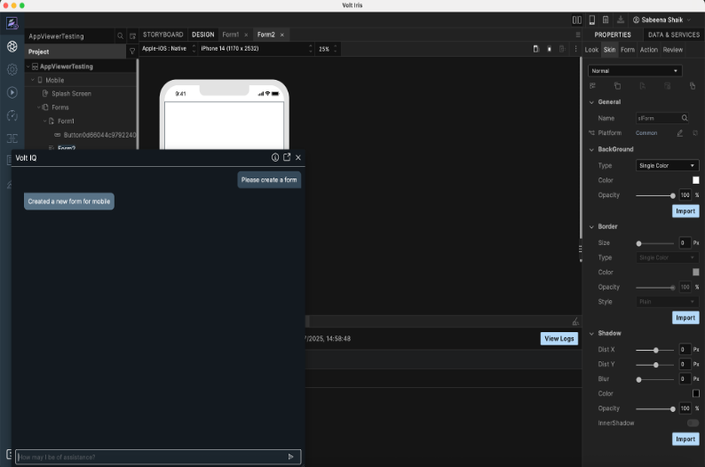Click the pencil edit icon beside Platform
Viewport: 705px width, 467px height.
click(x=680, y=133)
